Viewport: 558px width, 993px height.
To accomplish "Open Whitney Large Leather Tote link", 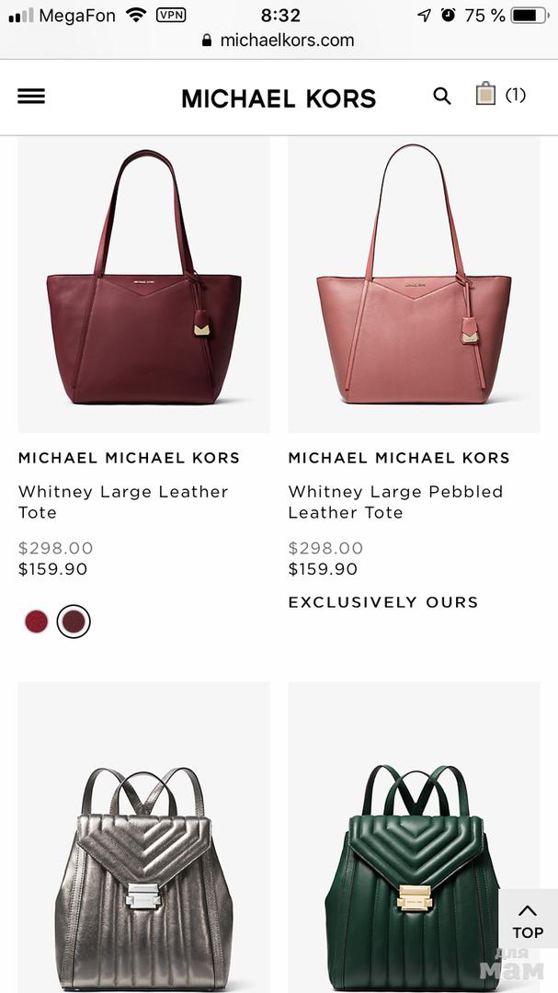I will point(123,502).
